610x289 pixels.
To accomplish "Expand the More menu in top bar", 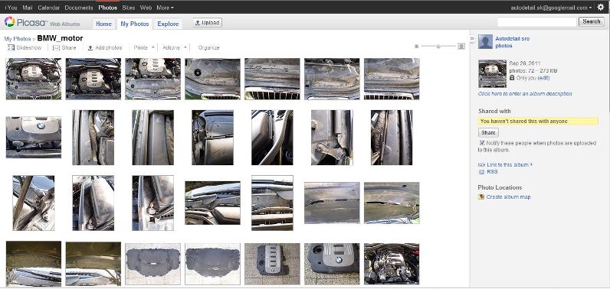I will click(165, 8).
